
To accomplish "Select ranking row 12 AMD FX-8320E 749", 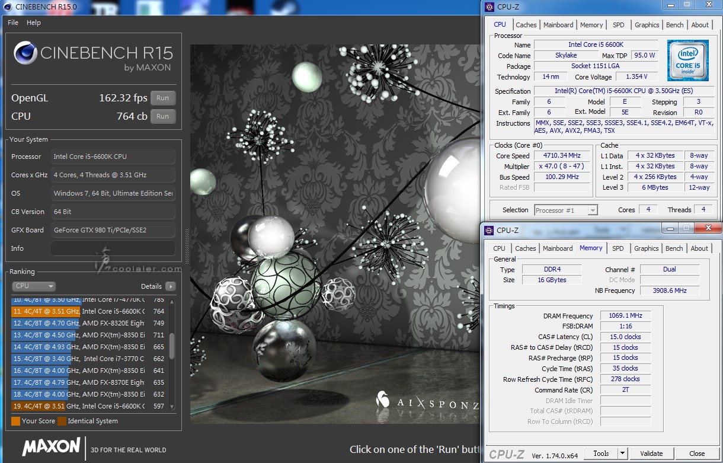I will point(89,323).
